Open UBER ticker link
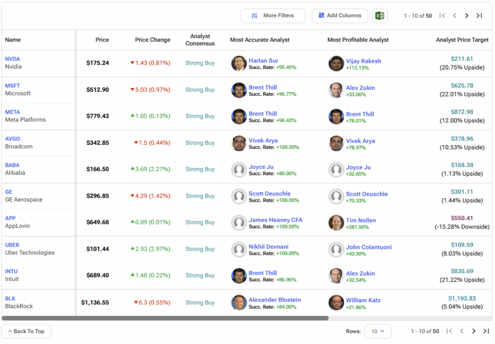495x344 pixels. 12,245
